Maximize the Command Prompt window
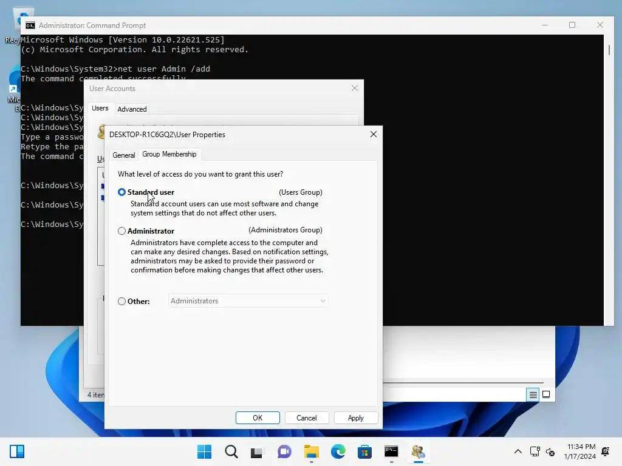Viewport: 622px width, 466px height. (572, 25)
